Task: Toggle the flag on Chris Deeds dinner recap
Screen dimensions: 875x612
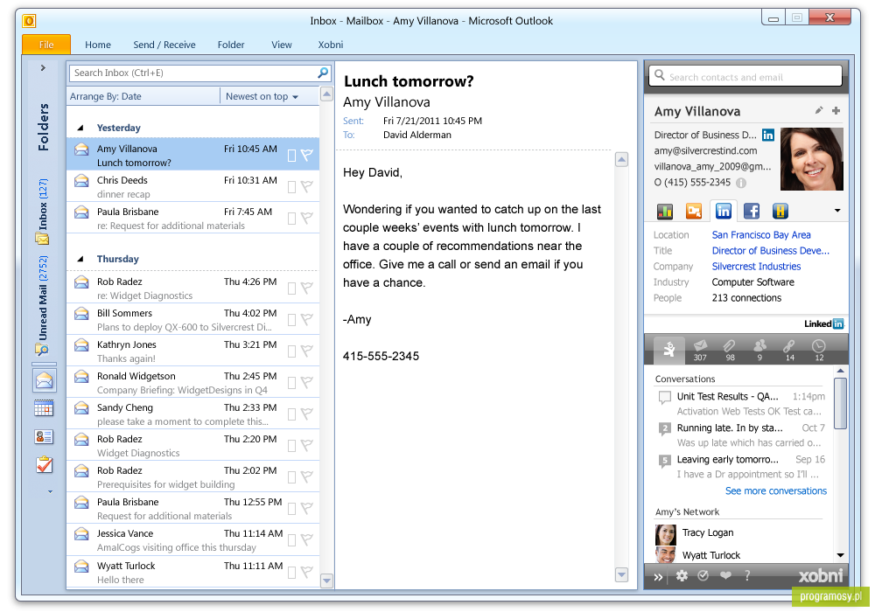Action: (306, 187)
